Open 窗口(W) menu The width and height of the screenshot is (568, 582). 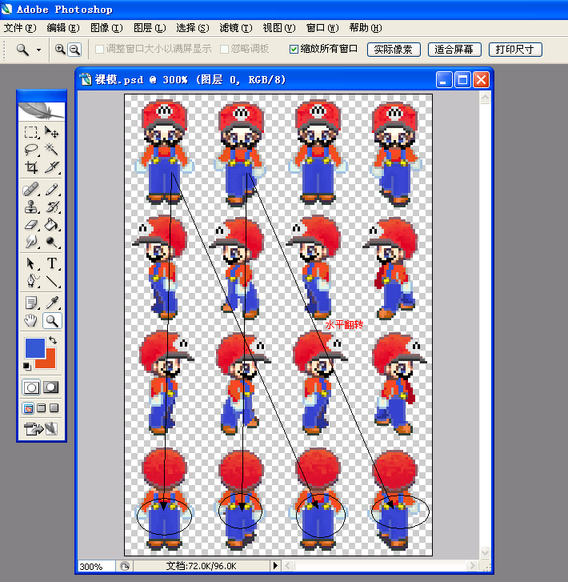(x=322, y=28)
